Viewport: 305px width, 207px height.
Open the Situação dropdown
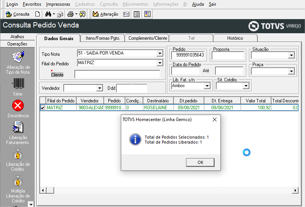[x=291, y=55]
